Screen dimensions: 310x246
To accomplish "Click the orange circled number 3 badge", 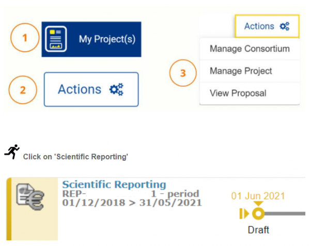I will (183, 73).
